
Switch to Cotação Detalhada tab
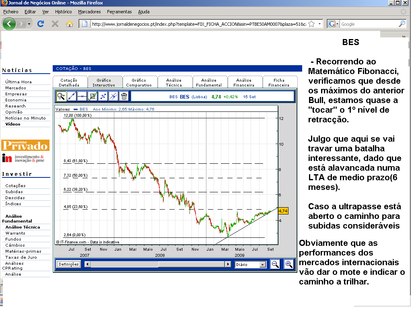pyautogui.click(x=69, y=82)
